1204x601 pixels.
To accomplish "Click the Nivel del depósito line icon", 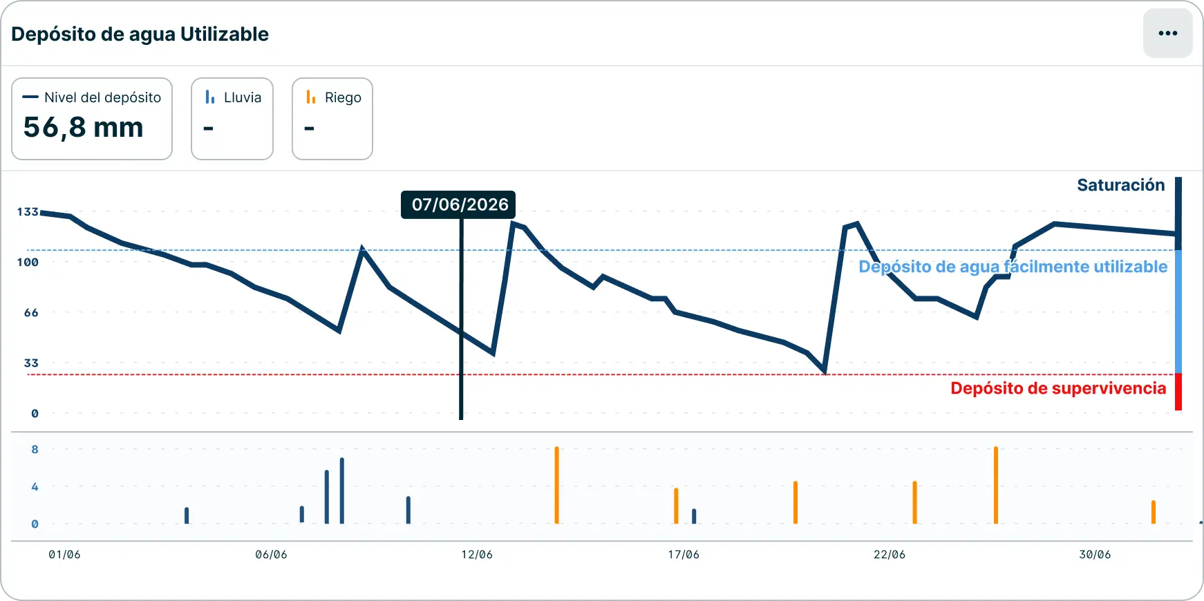I will click(x=30, y=97).
